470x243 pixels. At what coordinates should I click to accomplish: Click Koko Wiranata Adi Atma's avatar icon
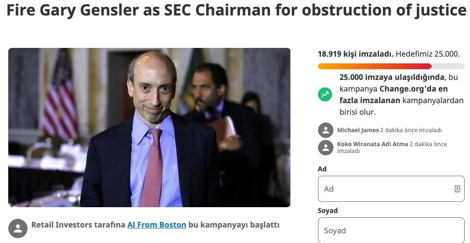(x=326, y=148)
